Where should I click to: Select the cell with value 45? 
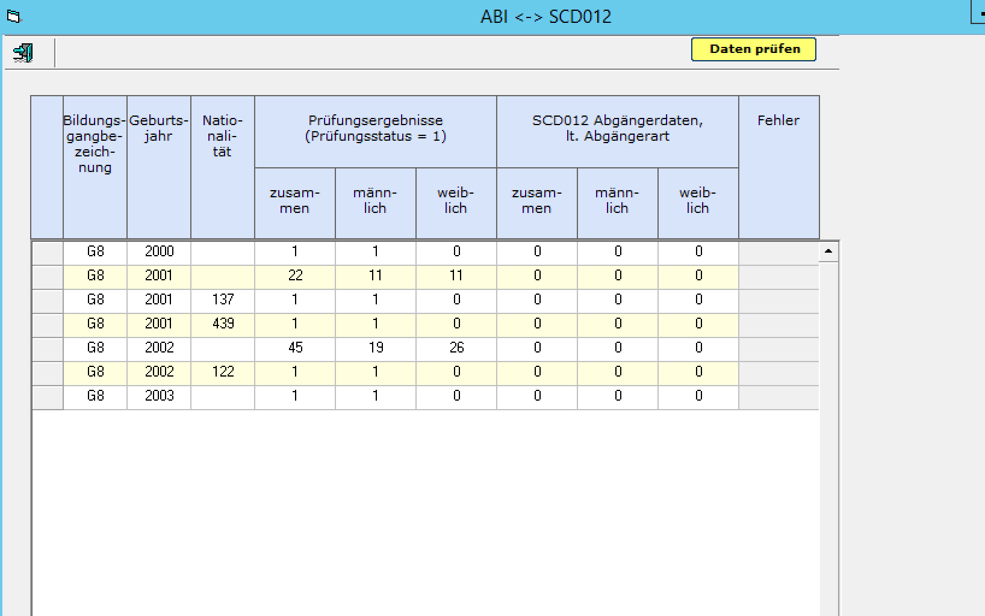[295, 348]
